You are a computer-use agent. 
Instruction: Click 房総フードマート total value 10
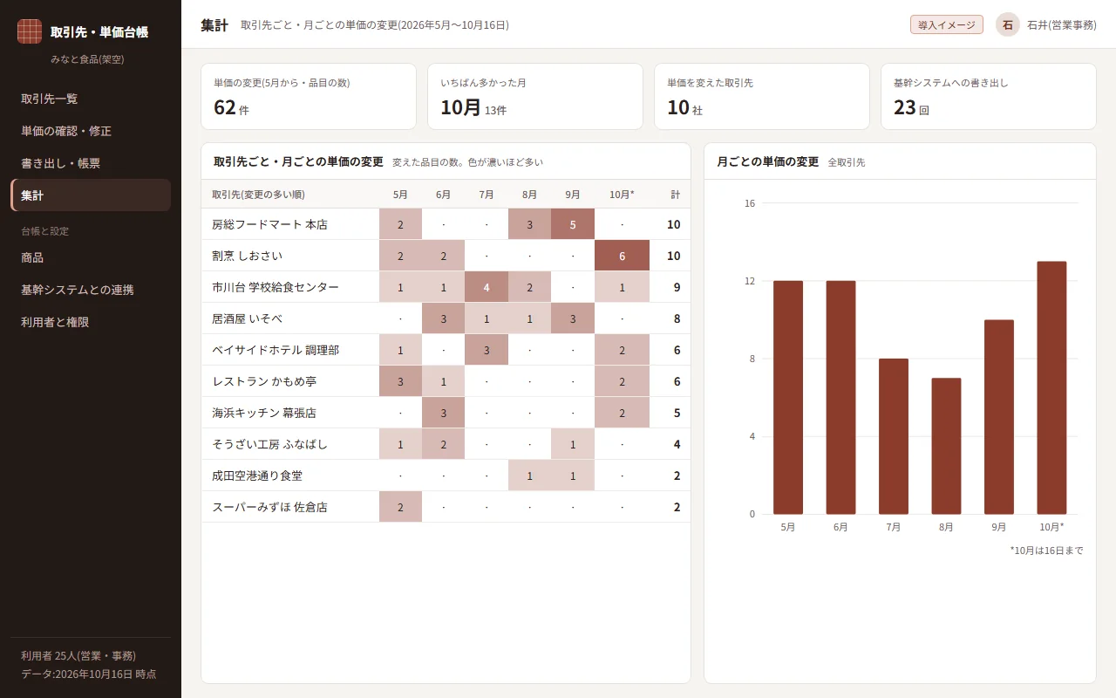(674, 224)
